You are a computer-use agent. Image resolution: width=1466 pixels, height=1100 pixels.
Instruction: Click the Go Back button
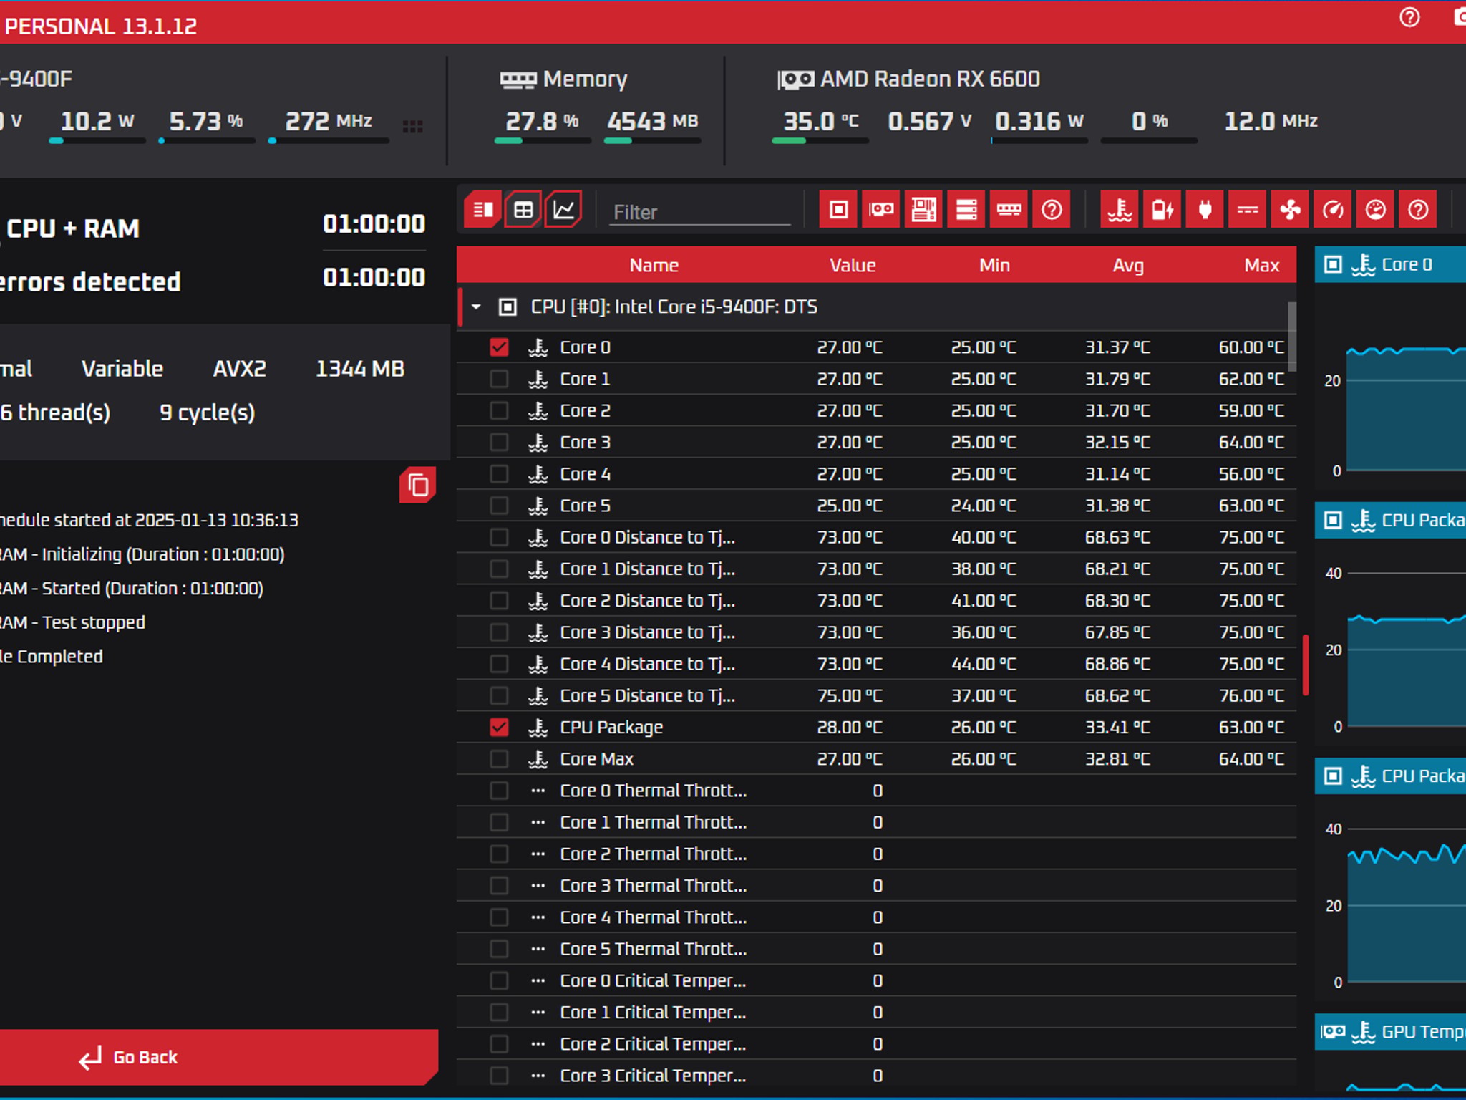(x=218, y=1057)
